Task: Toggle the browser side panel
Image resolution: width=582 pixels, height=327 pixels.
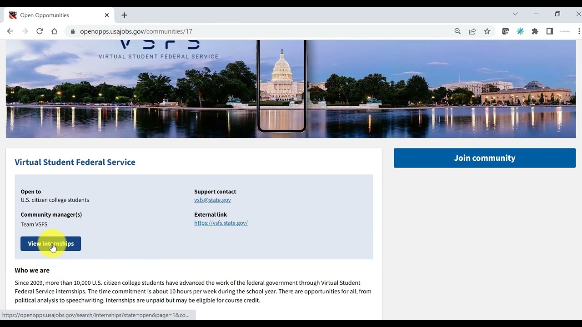Action: tap(549, 31)
